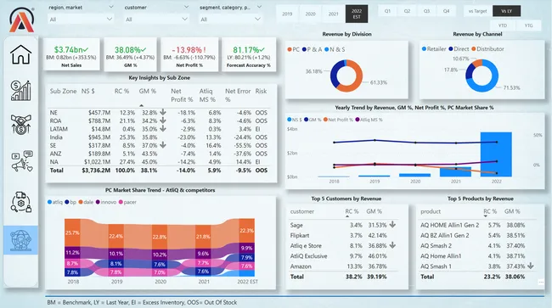Select the 2021 year button

click(334, 14)
